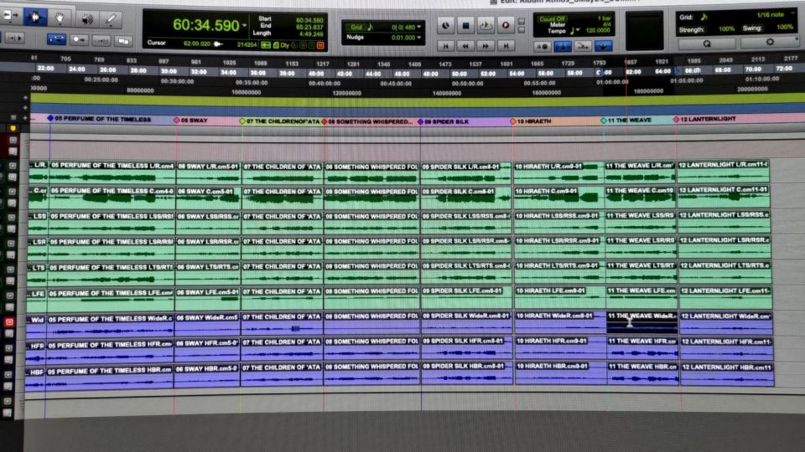Select the Grabber hand tool

tap(60, 18)
